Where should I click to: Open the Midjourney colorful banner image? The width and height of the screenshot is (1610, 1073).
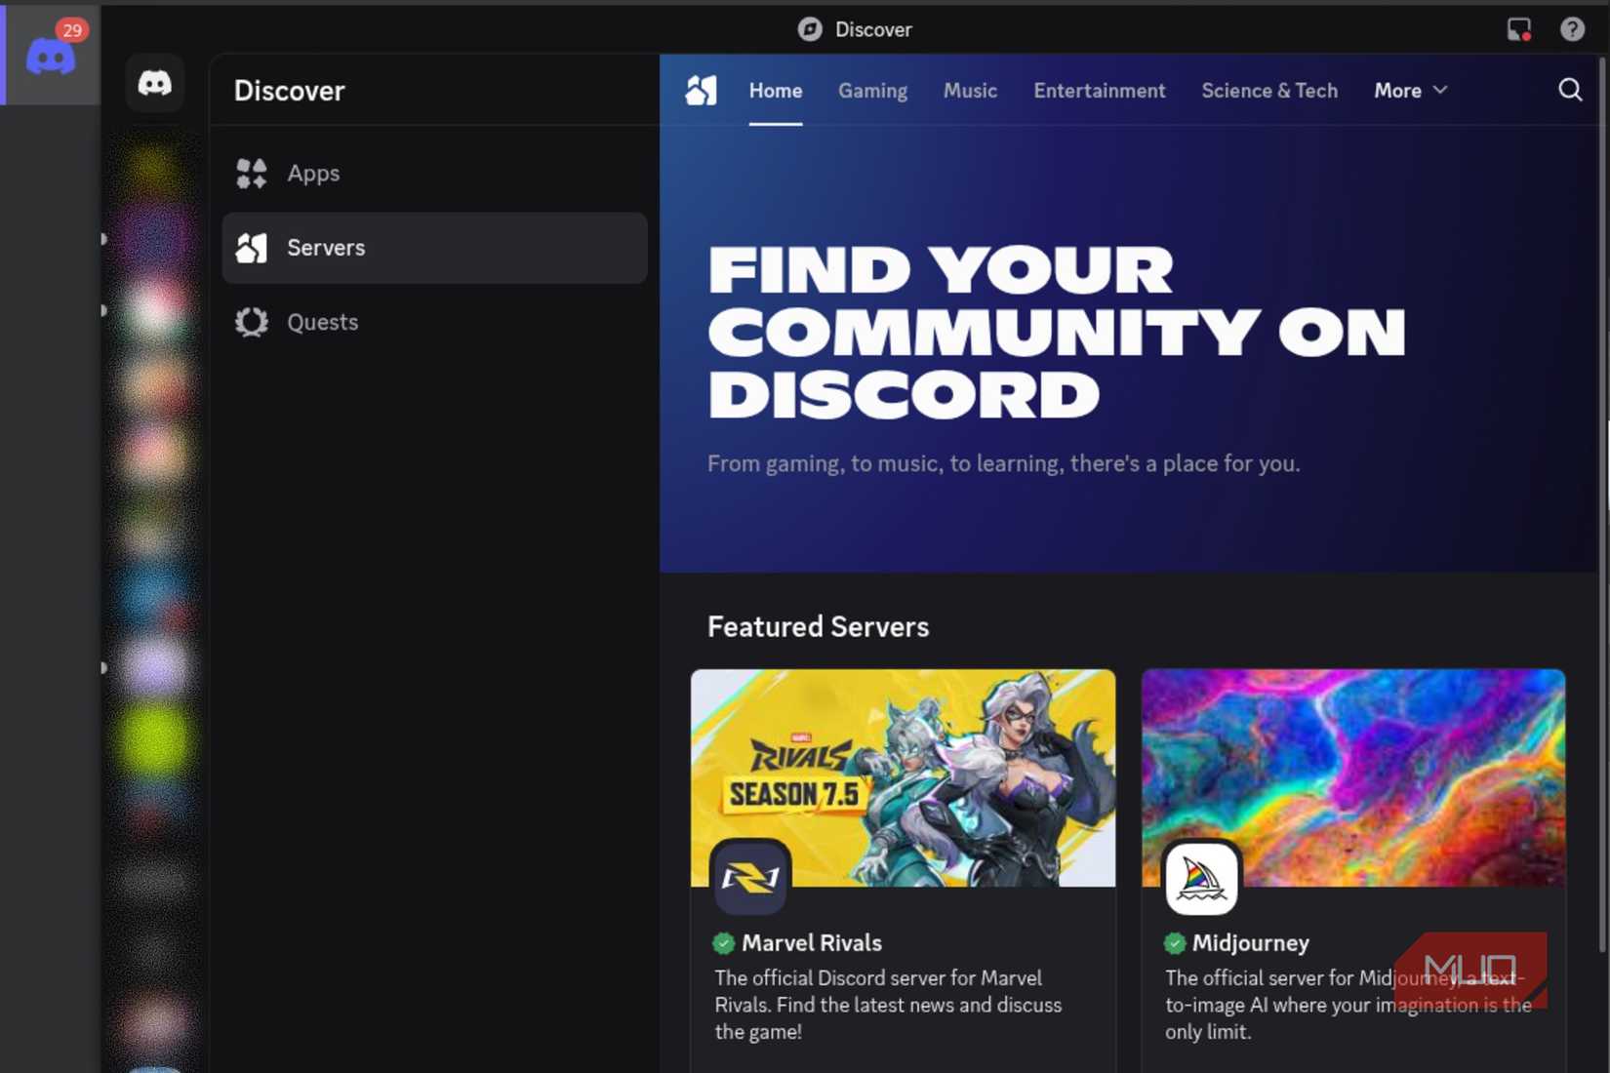(1353, 777)
